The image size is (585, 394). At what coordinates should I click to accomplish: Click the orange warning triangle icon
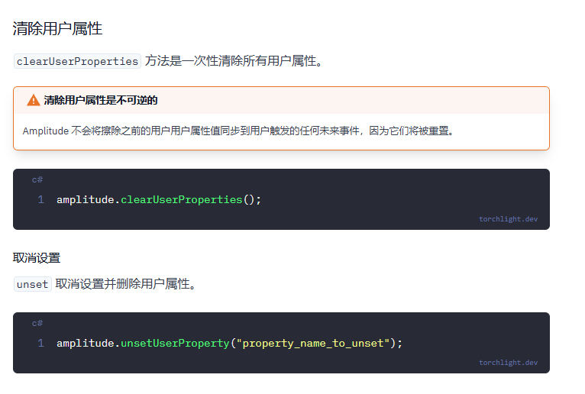point(33,100)
